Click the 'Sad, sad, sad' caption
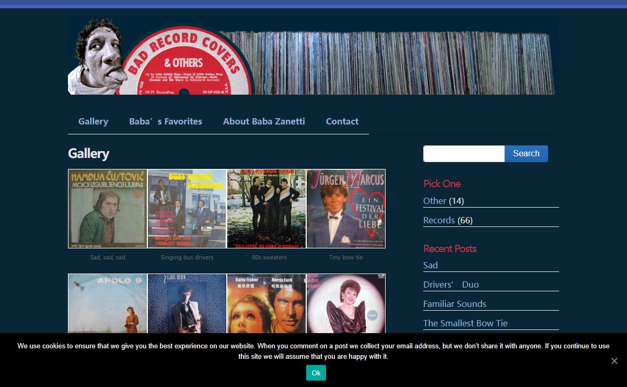Image resolution: width=627 pixels, height=387 pixels. pyautogui.click(x=108, y=257)
